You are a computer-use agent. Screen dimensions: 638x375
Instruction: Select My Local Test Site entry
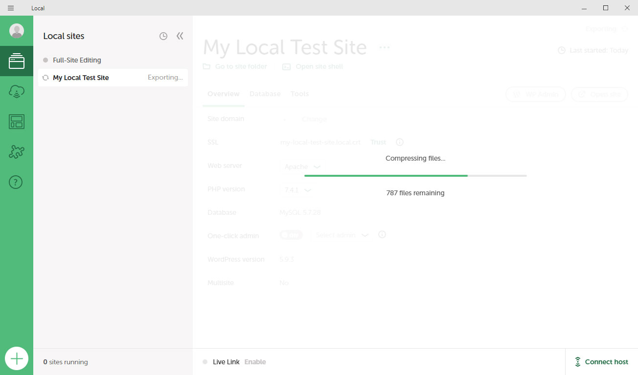[x=113, y=78]
